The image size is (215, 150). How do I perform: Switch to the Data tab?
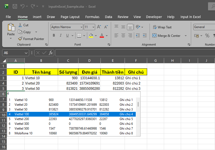[108, 17]
